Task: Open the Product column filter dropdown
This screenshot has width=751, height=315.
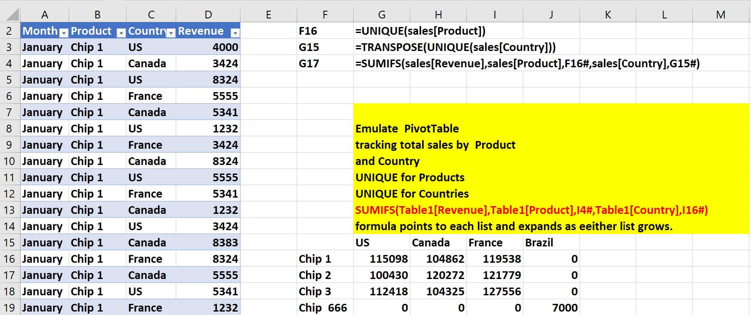Action: click(121, 33)
